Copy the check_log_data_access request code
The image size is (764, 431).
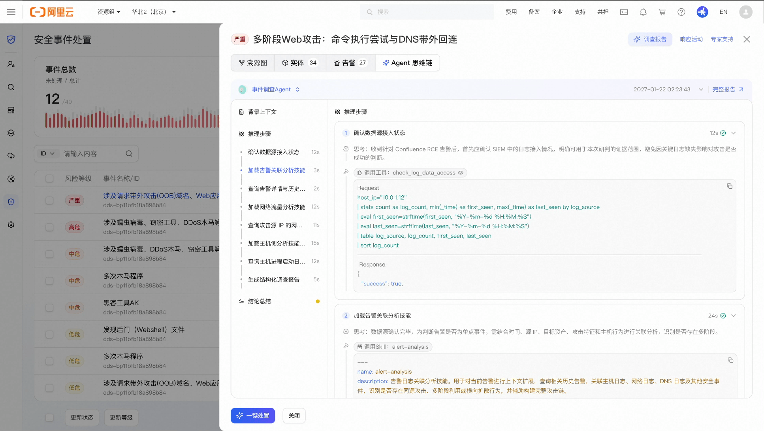pos(730,186)
